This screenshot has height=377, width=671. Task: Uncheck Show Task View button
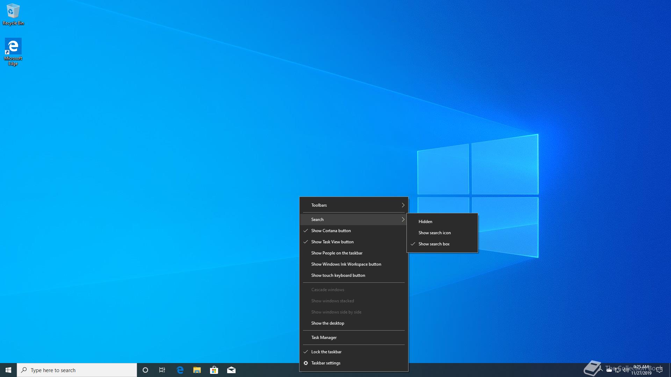(332, 242)
